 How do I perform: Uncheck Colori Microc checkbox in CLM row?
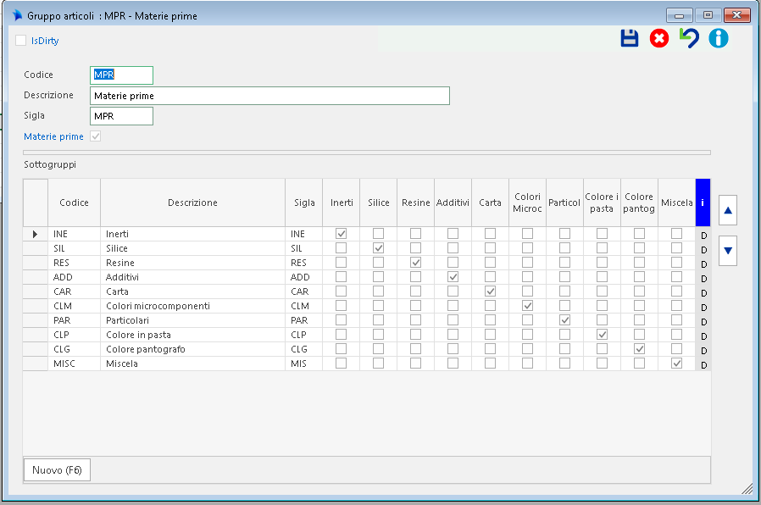pyautogui.click(x=528, y=306)
